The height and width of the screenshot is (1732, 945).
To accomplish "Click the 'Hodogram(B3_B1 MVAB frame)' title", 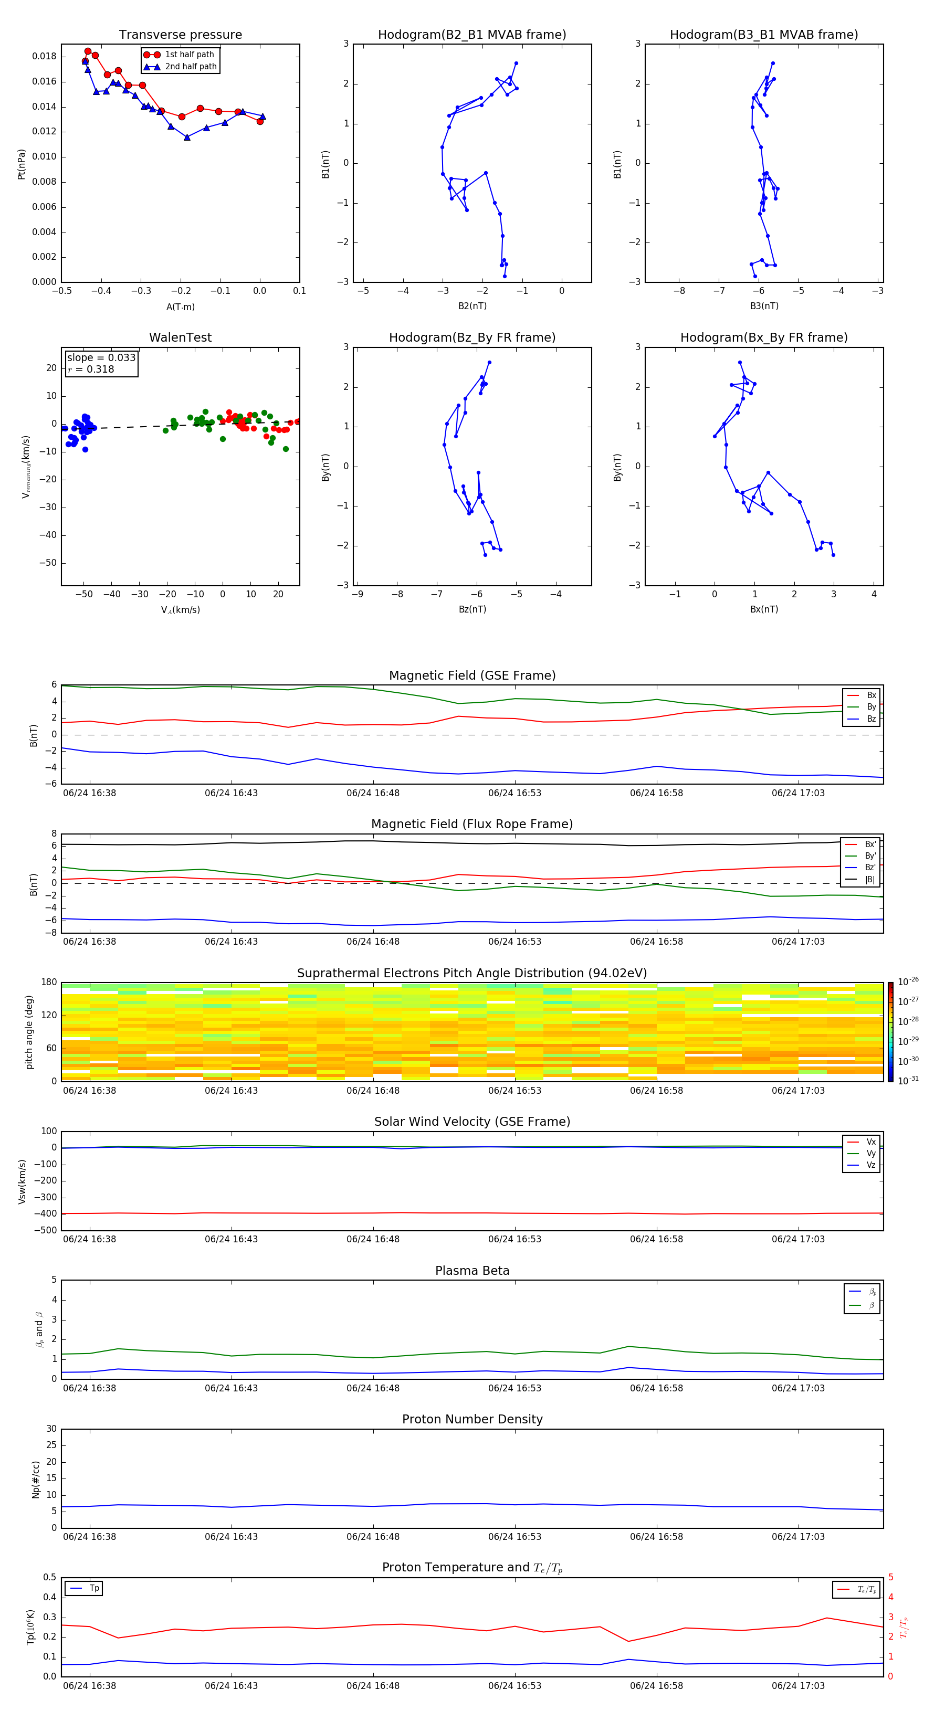I will [x=764, y=35].
